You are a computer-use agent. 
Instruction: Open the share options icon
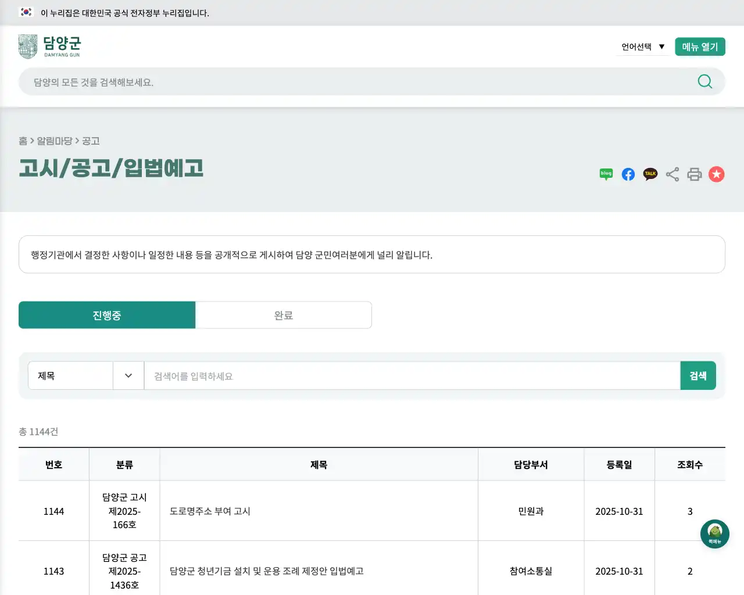tap(672, 174)
